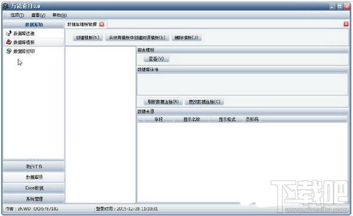Select the 数据库连接 plug icon

pos(9,34)
